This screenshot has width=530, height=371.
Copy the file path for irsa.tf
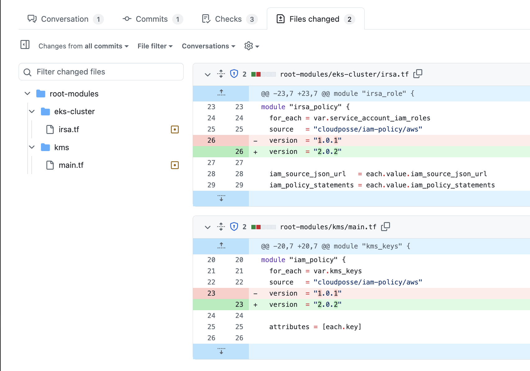(x=418, y=74)
